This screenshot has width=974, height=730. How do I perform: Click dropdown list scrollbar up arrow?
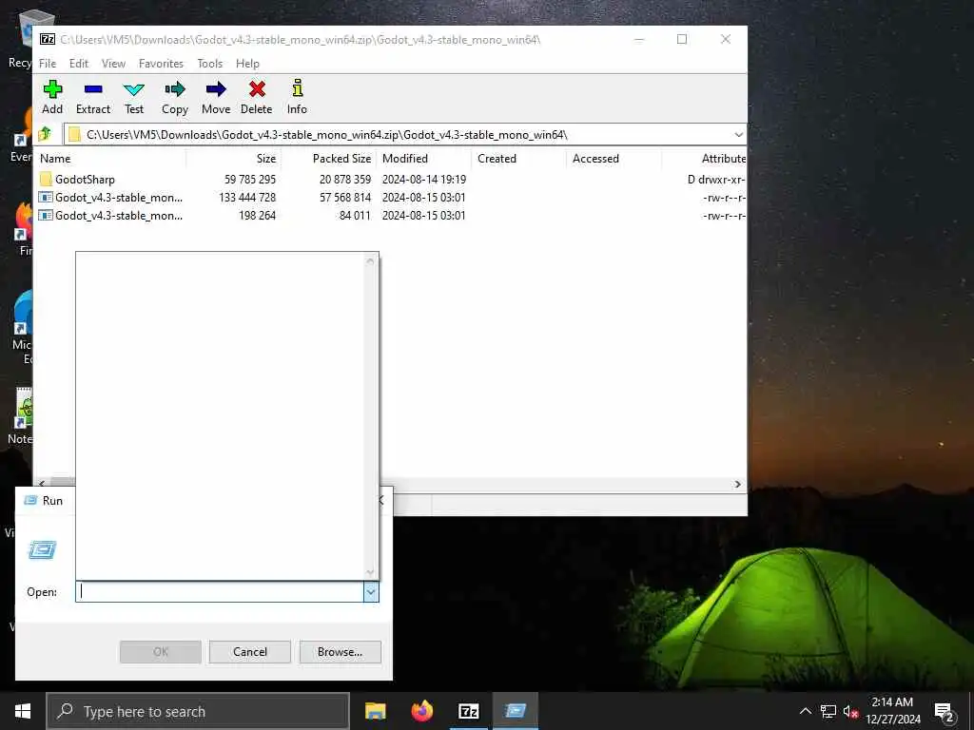[x=370, y=260]
